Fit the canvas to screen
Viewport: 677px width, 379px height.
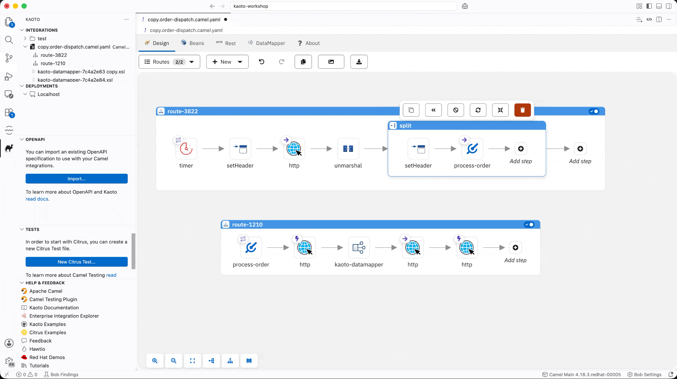pos(192,361)
